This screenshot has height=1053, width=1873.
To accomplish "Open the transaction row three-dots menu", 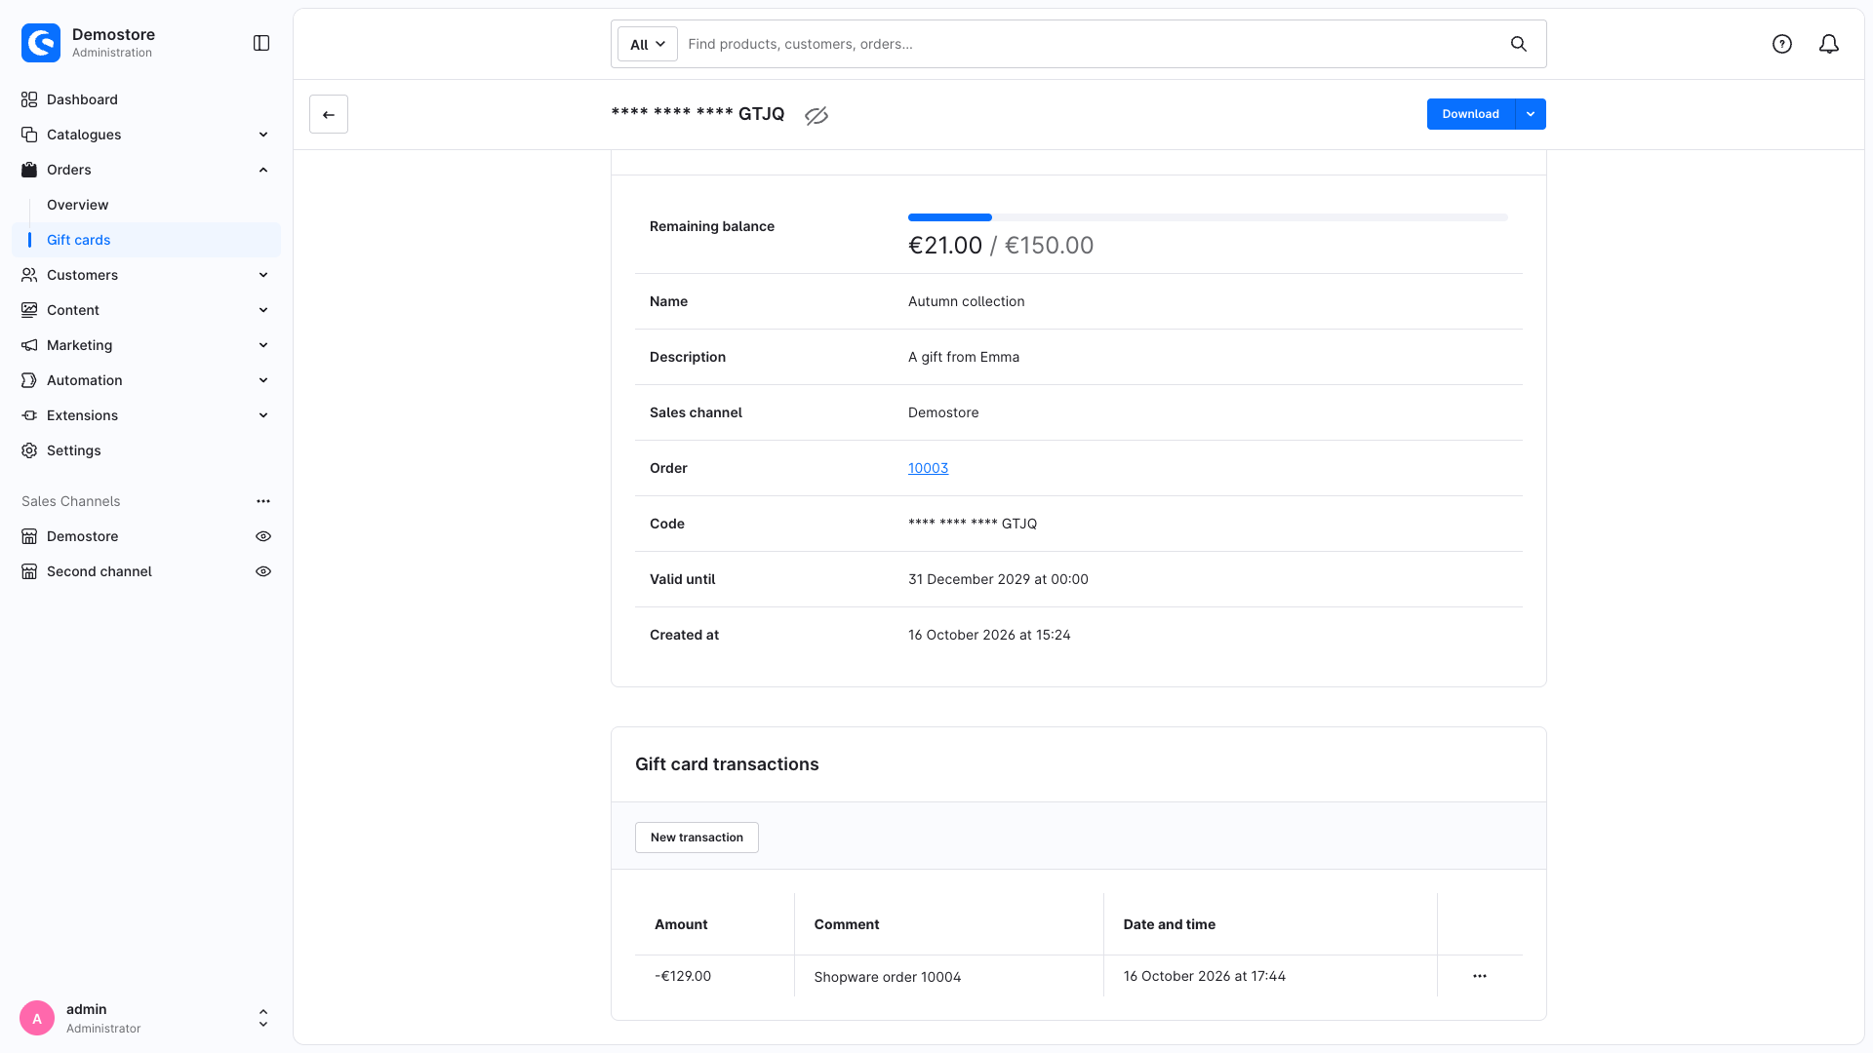I will point(1480,976).
